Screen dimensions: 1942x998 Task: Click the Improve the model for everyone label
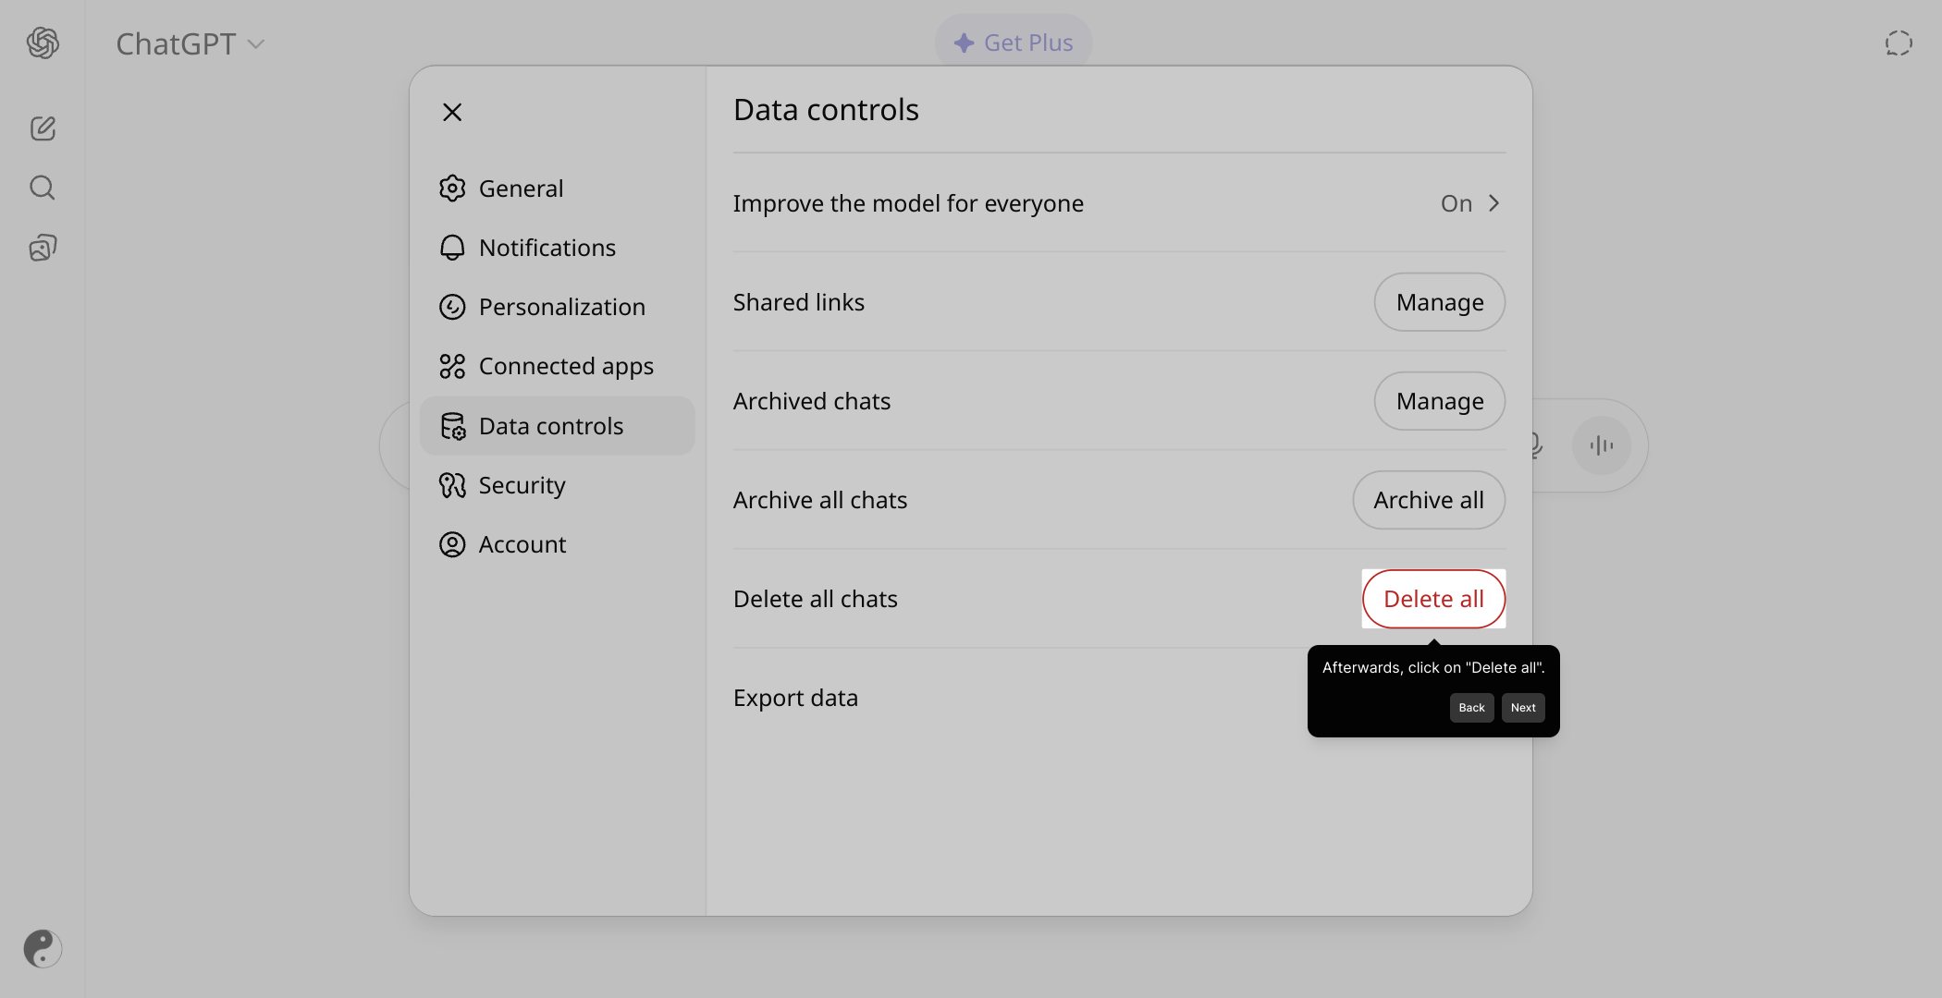(x=908, y=203)
